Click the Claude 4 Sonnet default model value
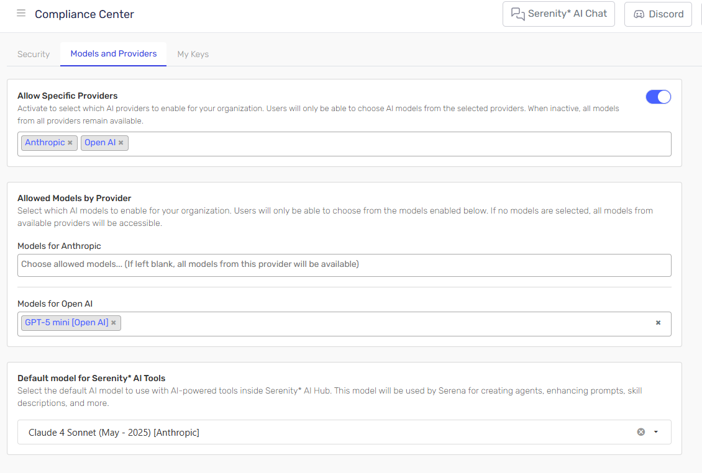 [x=114, y=433]
